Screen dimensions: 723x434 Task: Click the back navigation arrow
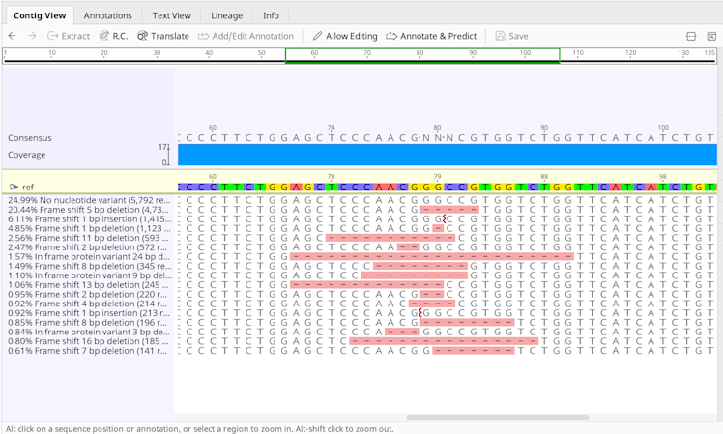coord(12,36)
